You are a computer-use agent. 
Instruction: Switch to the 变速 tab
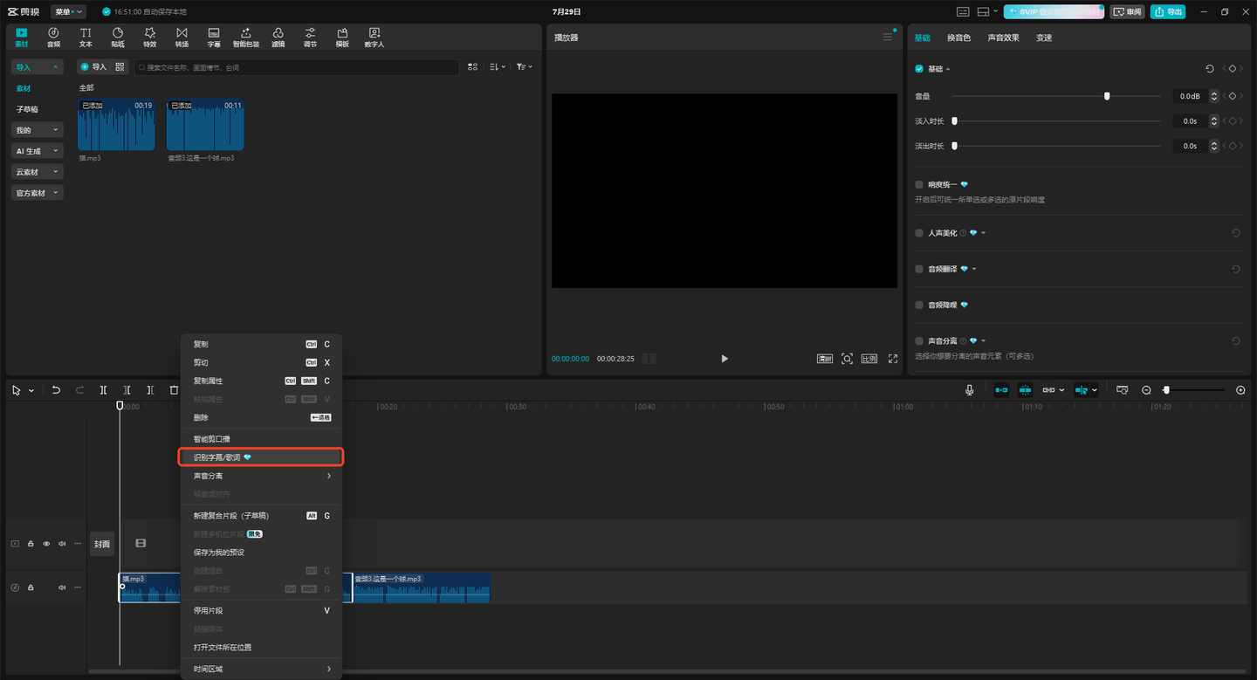coord(1044,38)
